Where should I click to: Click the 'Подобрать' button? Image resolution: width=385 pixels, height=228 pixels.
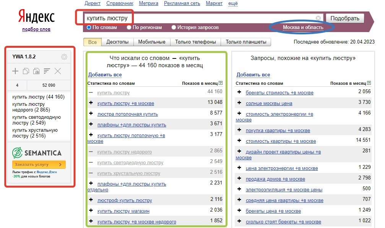coord(345,18)
